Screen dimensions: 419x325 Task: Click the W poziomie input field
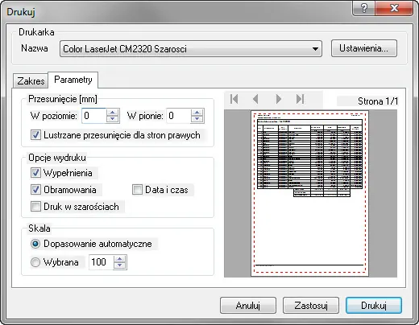94,116
